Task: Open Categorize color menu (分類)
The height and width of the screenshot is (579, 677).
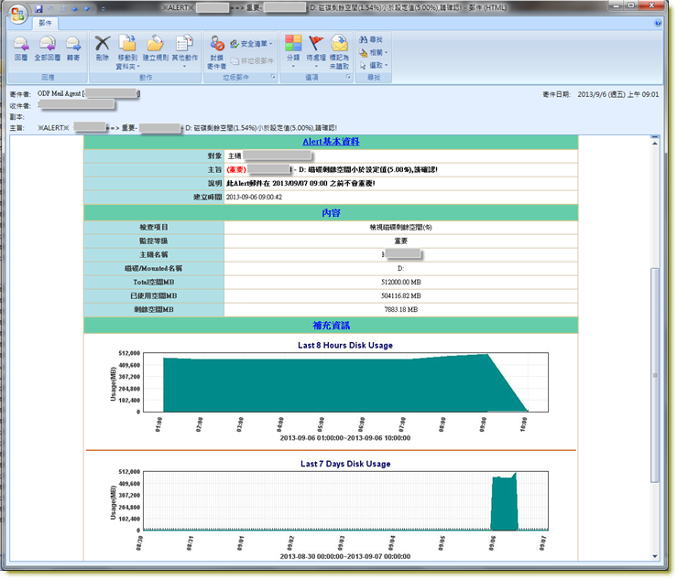Action: click(x=293, y=52)
